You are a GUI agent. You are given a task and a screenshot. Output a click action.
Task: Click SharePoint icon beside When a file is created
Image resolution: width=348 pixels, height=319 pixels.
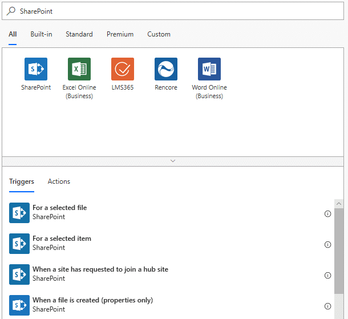click(19, 305)
